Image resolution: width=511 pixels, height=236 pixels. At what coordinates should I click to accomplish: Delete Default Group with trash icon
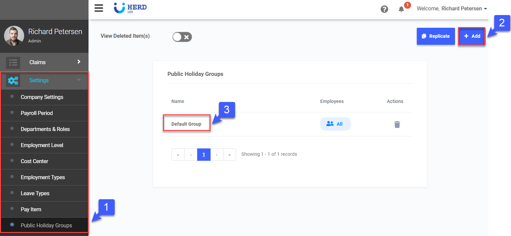(x=397, y=124)
